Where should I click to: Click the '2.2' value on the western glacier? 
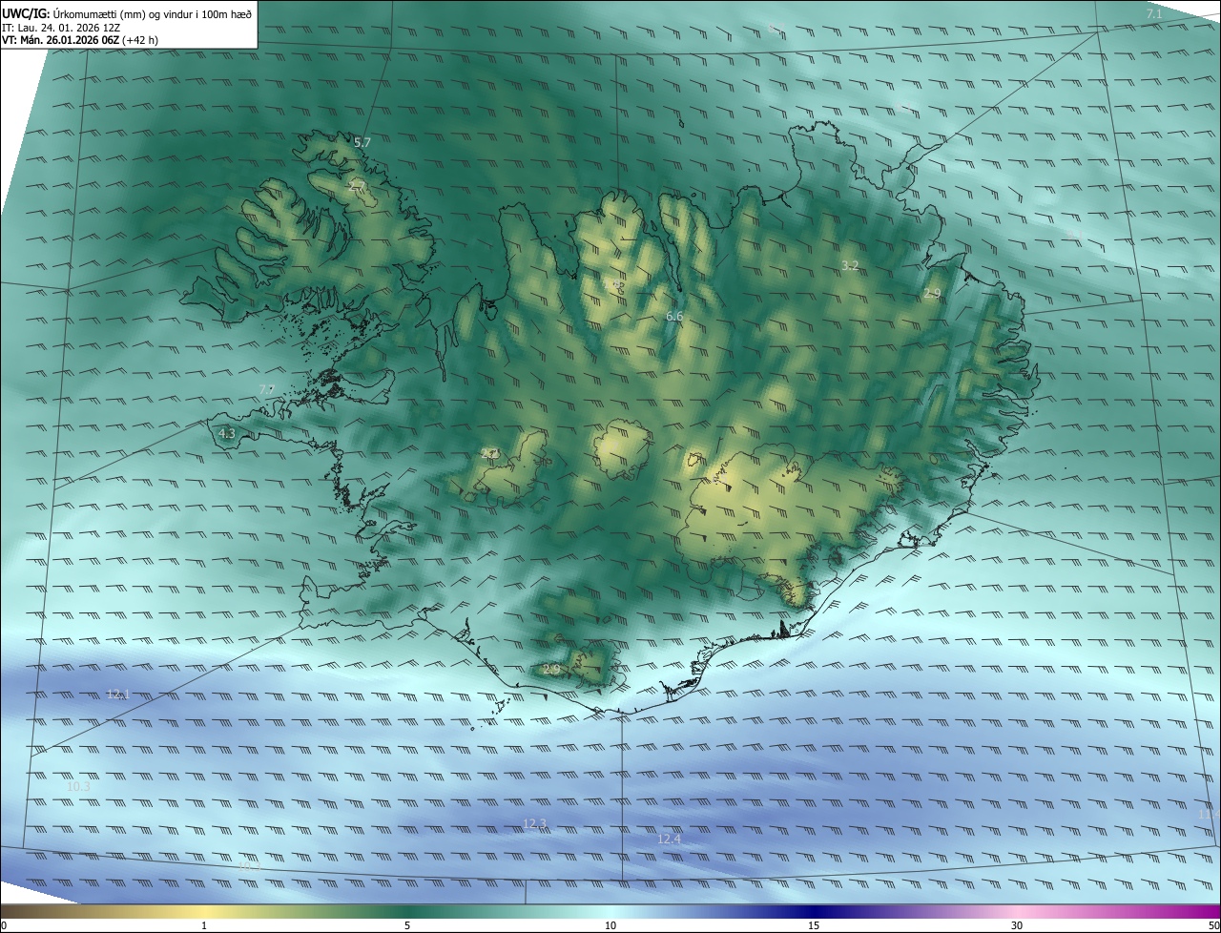click(489, 454)
